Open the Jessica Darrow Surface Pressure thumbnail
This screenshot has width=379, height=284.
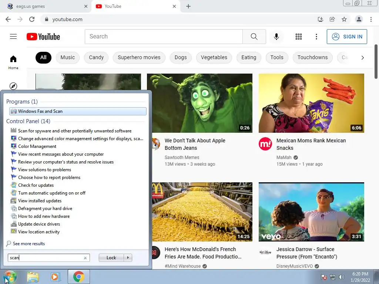point(311,212)
